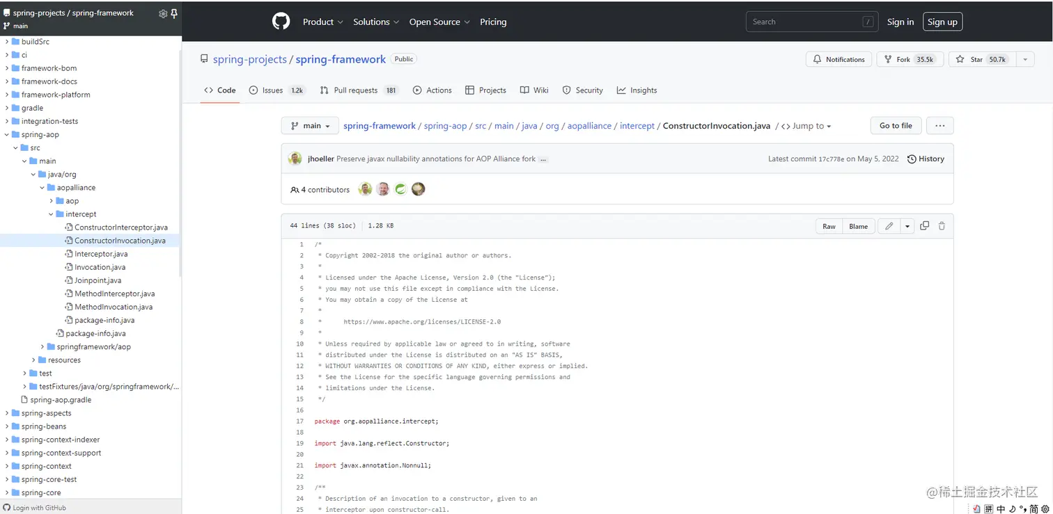Viewport: 1053px width, 514px height.
Task: Click the ellipsis to expand commit message
Action: click(x=543, y=159)
